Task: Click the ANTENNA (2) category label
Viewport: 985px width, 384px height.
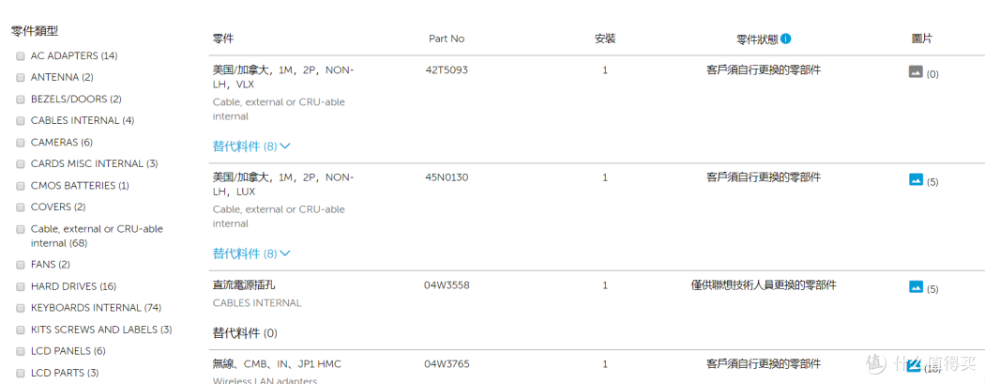Action: tap(62, 78)
